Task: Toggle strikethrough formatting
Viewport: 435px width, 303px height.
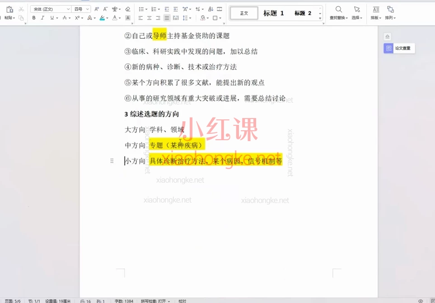Action: coord(64,18)
